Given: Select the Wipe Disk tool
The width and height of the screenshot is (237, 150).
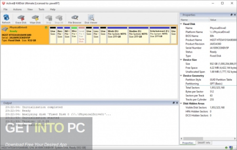Looking at the screenshot, I should pos(35,19).
